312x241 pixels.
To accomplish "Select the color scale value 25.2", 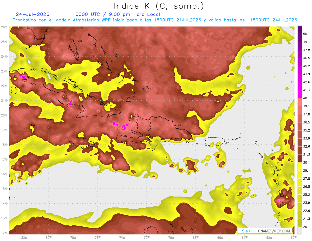I will (x=307, y=194).
